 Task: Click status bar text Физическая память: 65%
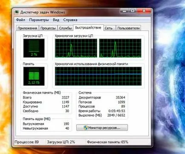[107, 142]
